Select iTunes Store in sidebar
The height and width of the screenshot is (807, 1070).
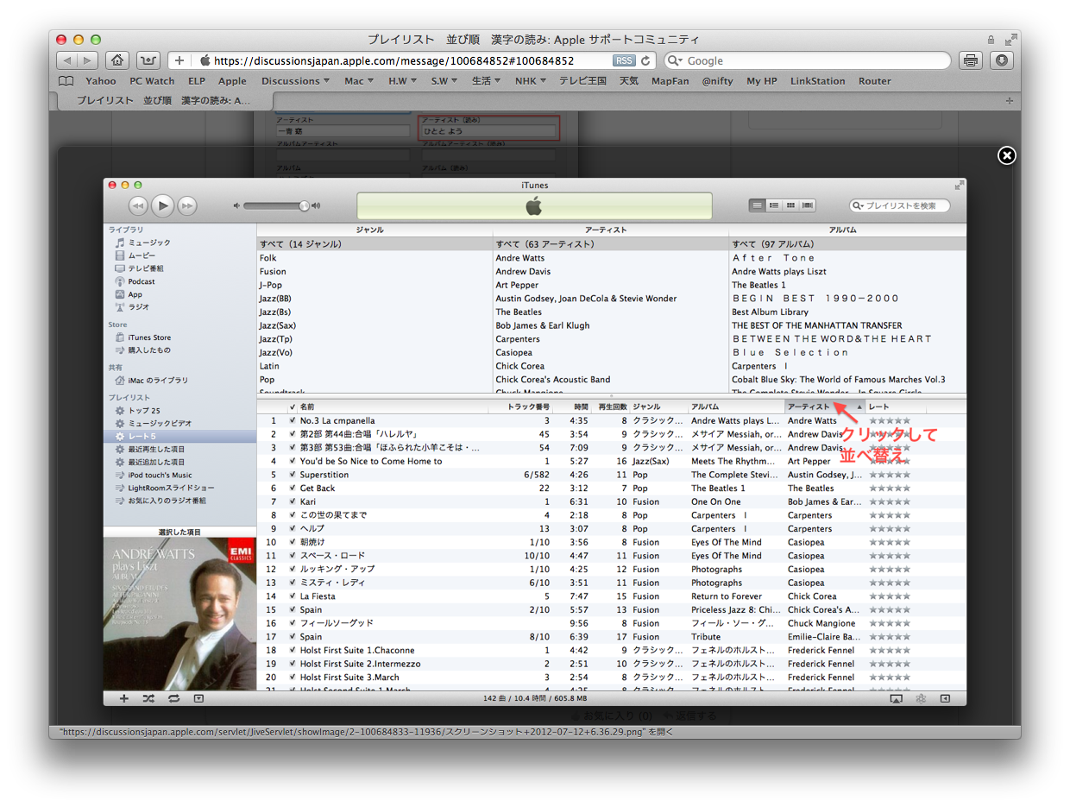click(x=149, y=337)
